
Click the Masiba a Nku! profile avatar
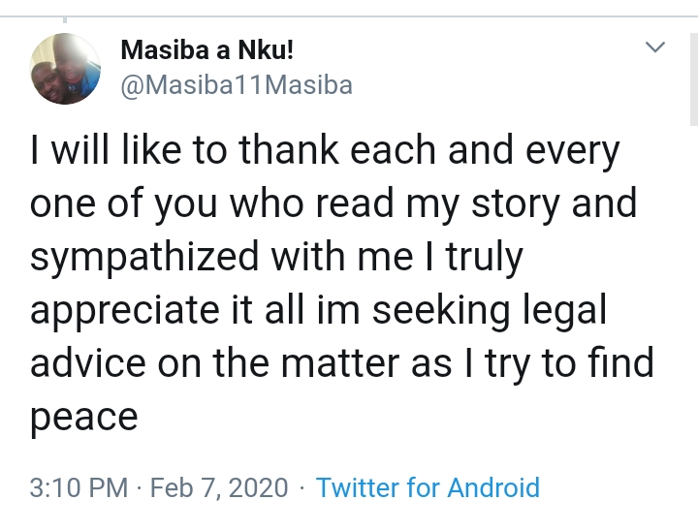click(x=65, y=68)
